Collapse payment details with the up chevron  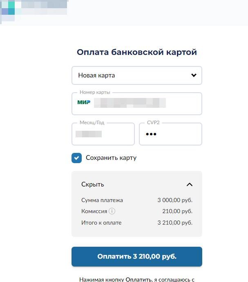tap(189, 184)
